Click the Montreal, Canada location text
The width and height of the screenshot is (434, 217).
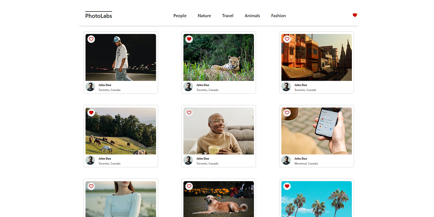(306, 164)
